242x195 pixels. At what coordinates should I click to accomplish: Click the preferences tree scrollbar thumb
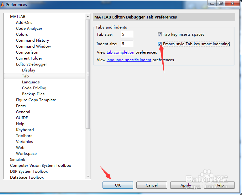88,74
